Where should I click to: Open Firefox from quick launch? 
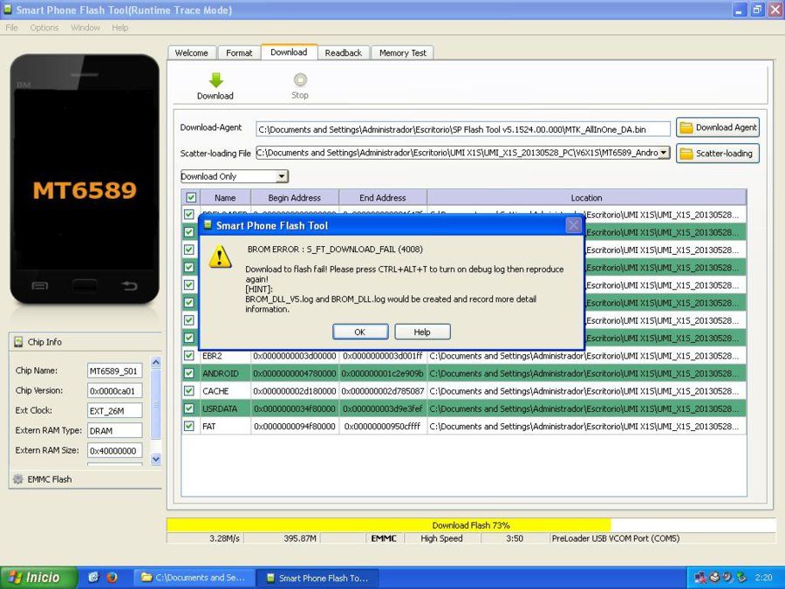pos(111,578)
